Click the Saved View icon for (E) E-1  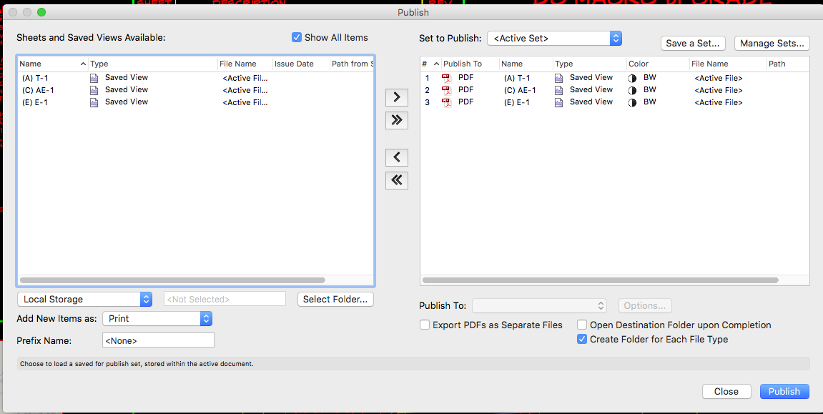(x=94, y=102)
